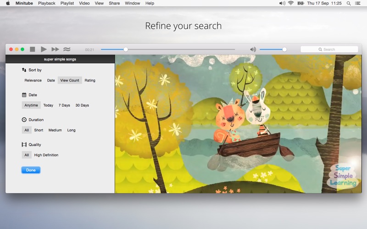Mute audio via toolbar speaker icon
This screenshot has height=229, width=367.
point(253,49)
